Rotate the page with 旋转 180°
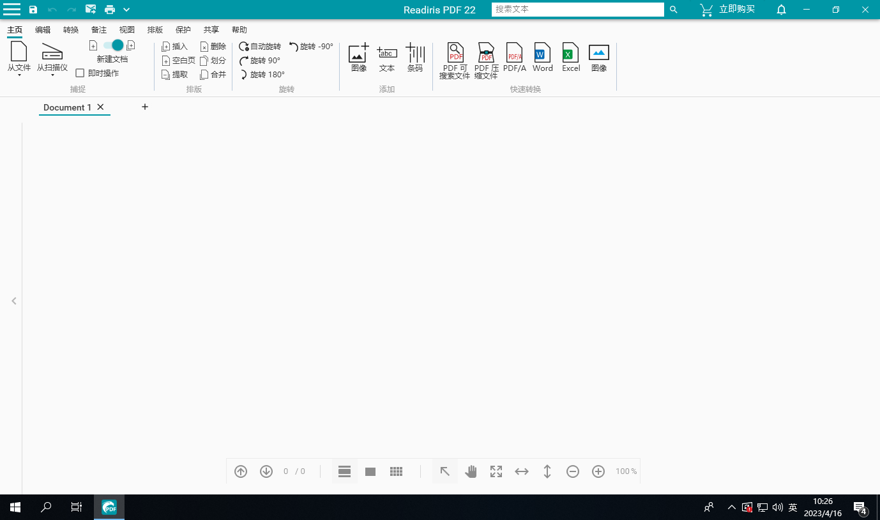Screen dimensions: 880x520 262,75
